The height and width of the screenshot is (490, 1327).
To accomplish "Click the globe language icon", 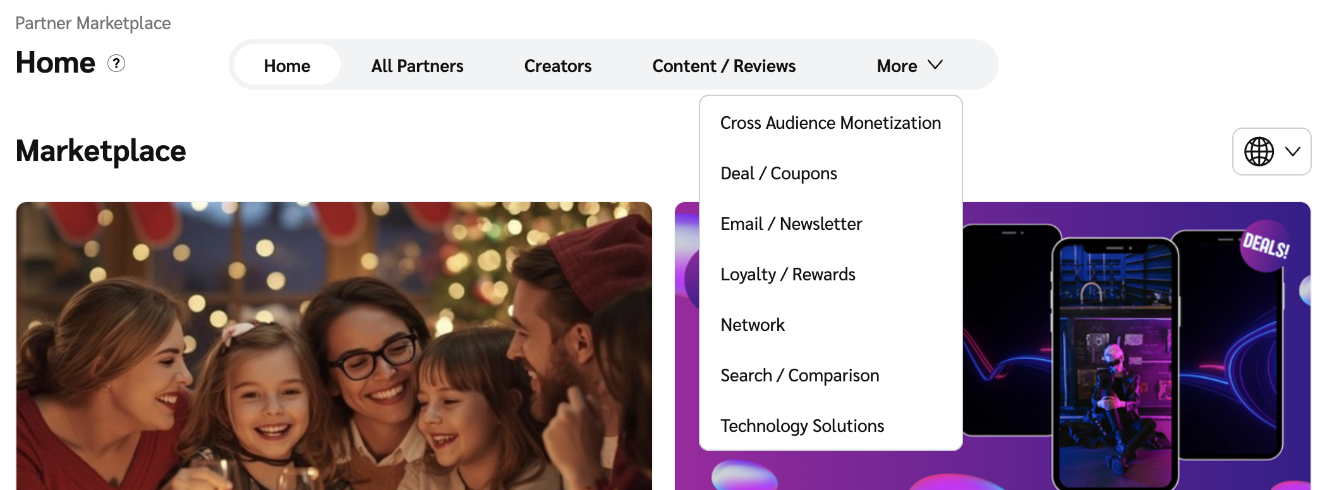I will [x=1259, y=152].
